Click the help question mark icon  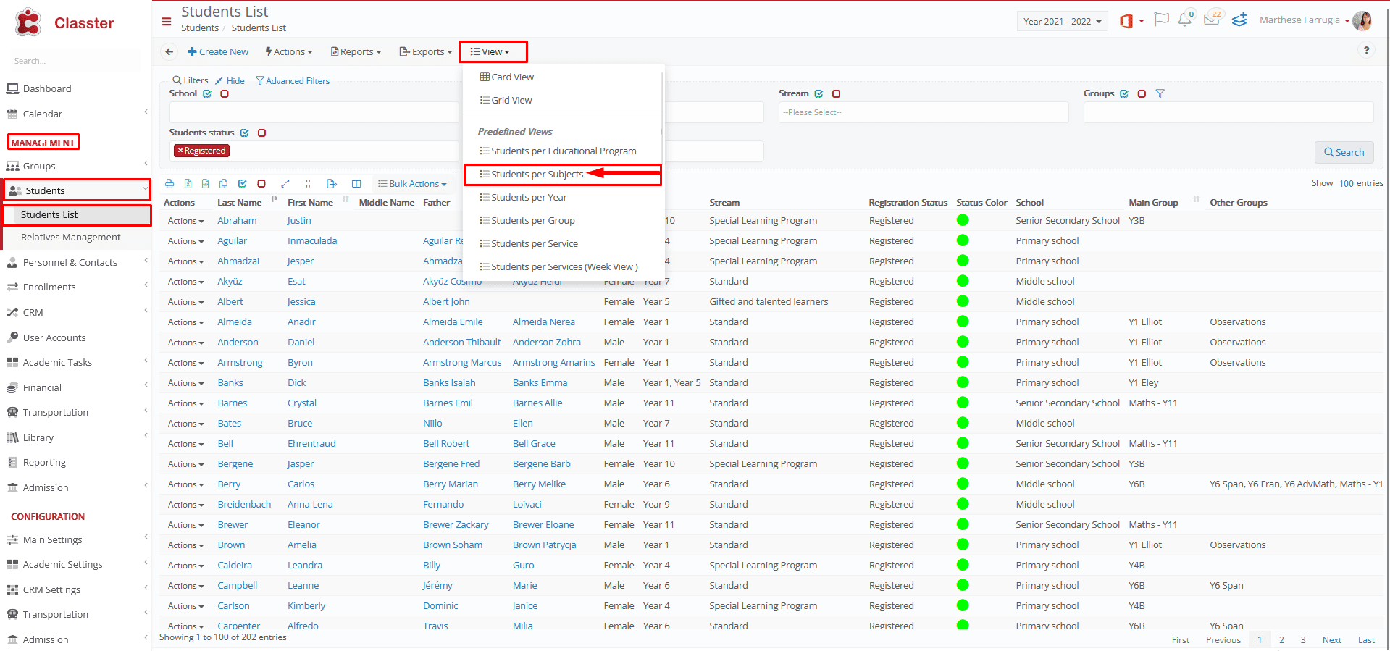pyautogui.click(x=1366, y=50)
